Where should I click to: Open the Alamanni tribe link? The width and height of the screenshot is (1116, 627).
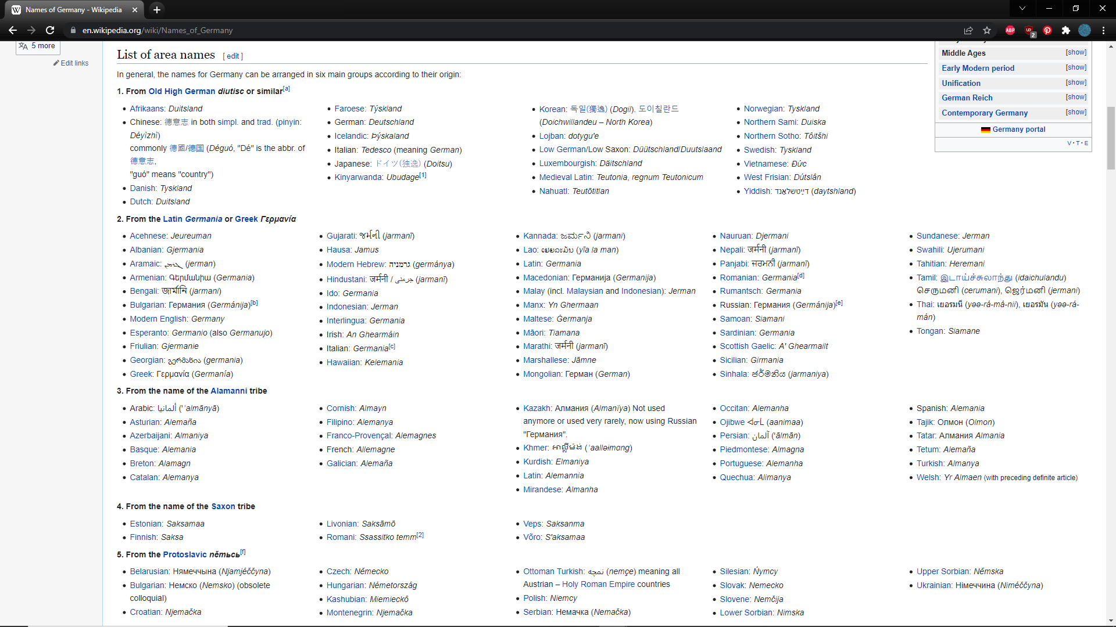(228, 391)
